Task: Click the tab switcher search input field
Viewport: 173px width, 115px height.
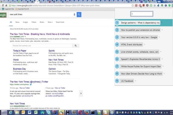Action: pyautogui.click(x=140, y=14)
